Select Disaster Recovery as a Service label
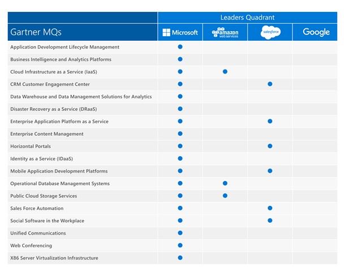345x276 pixels. 54,109
